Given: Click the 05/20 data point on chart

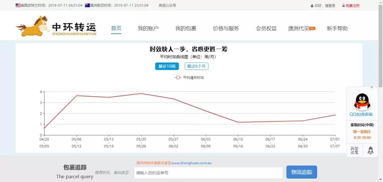Looking at the screenshot, I should click(141, 93).
